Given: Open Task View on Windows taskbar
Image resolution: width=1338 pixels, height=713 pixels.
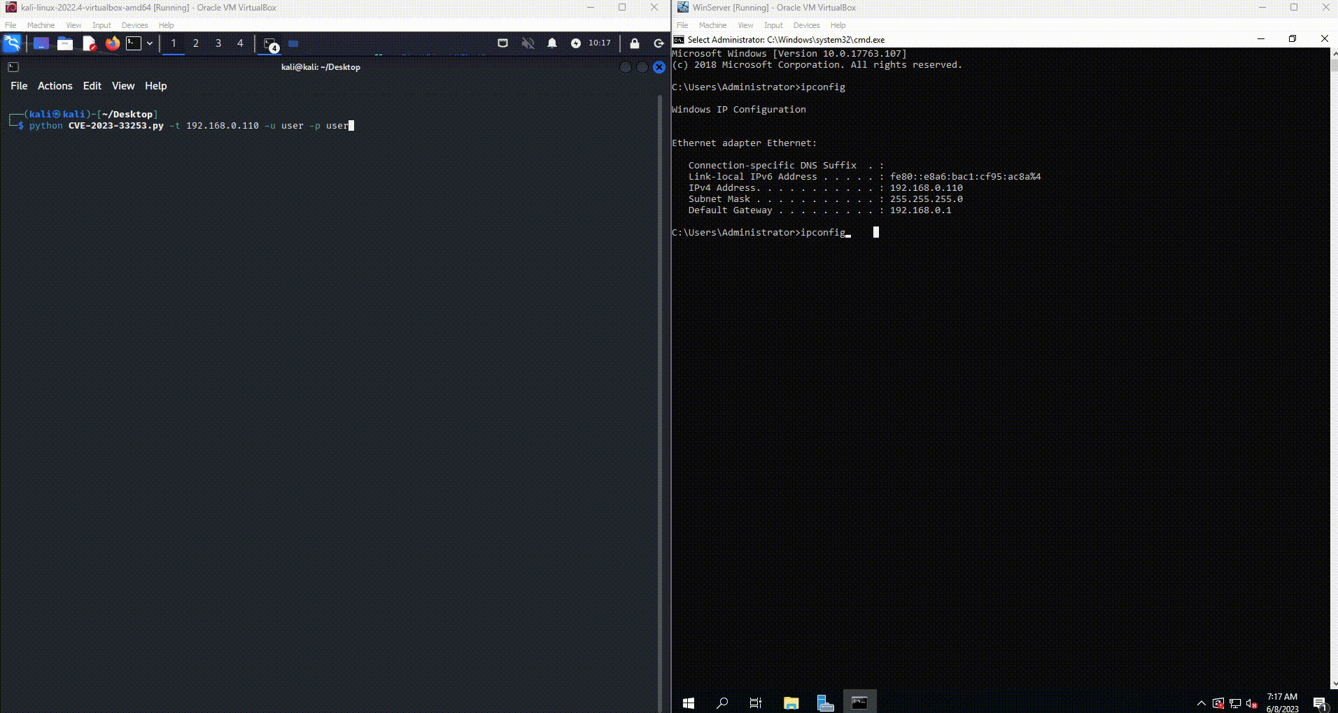Looking at the screenshot, I should click(756, 703).
